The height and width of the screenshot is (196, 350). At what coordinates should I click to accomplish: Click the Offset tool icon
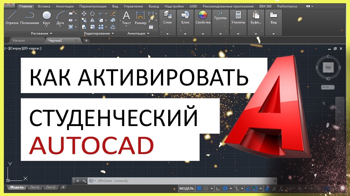coord(113,27)
